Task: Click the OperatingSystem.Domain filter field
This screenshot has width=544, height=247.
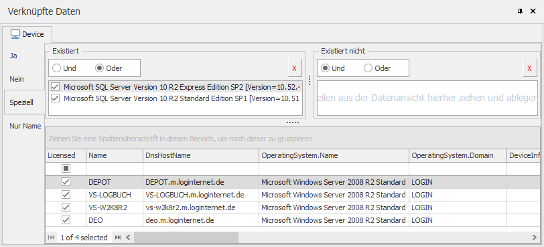Action: [x=458, y=169]
